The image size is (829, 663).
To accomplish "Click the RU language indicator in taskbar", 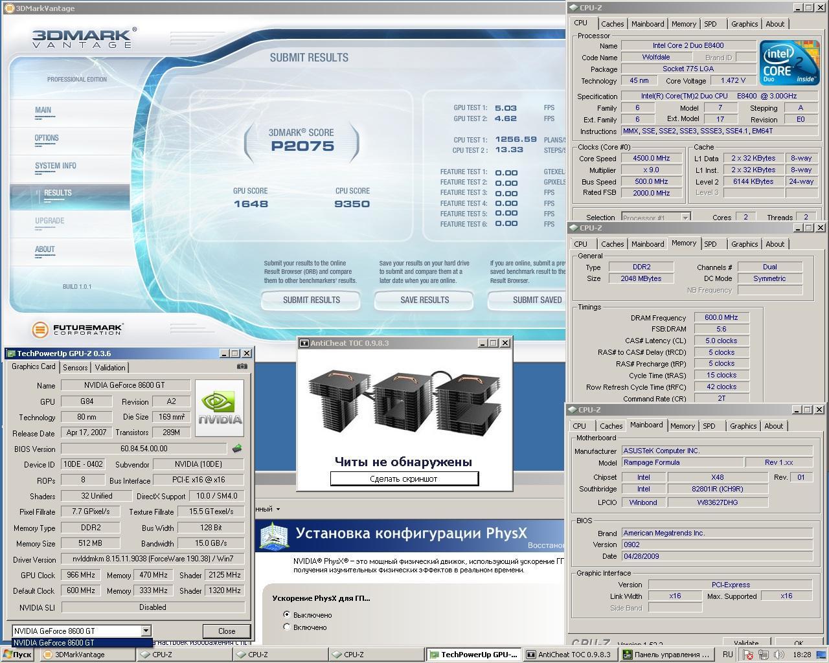I will coord(728,655).
